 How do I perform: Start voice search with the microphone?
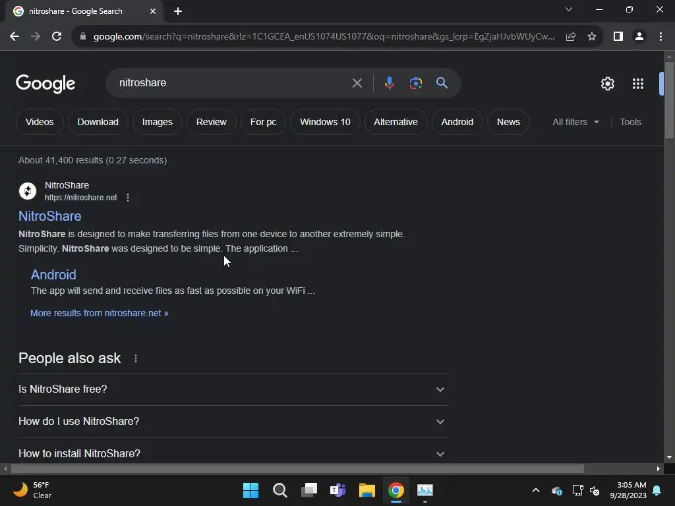pyautogui.click(x=389, y=83)
